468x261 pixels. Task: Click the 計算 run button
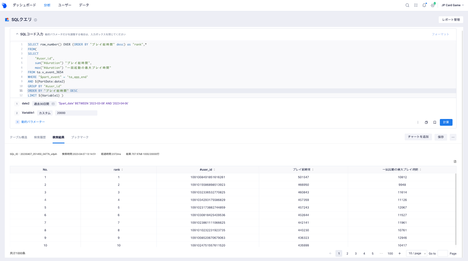point(446,122)
